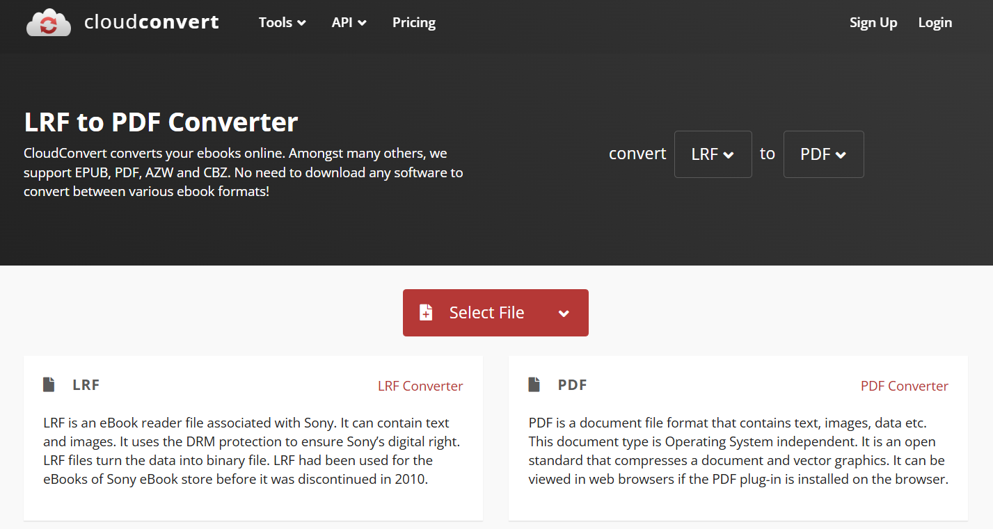Open the Pricing page
Image resolution: width=993 pixels, height=529 pixels.
point(413,22)
